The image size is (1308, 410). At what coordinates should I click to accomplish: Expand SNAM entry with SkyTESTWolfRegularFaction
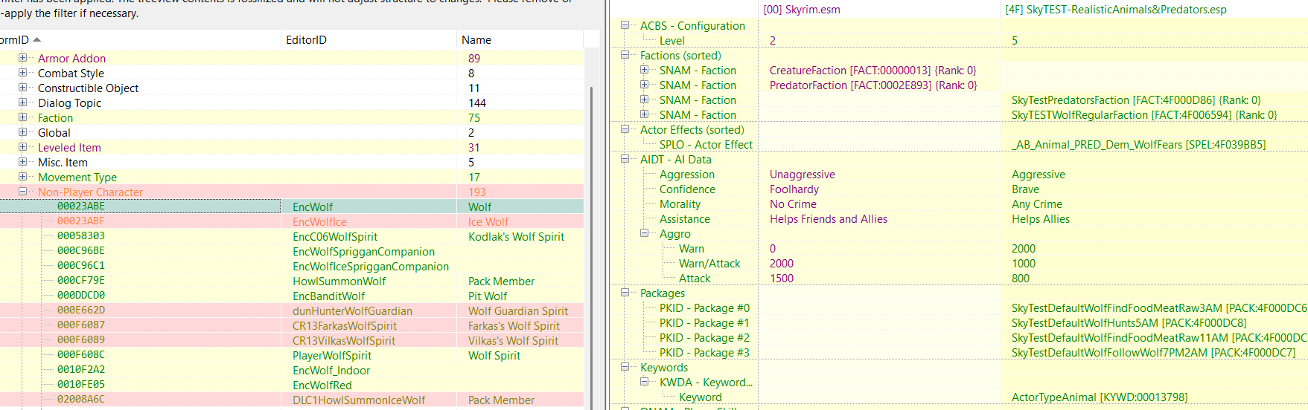click(x=644, y=114)
